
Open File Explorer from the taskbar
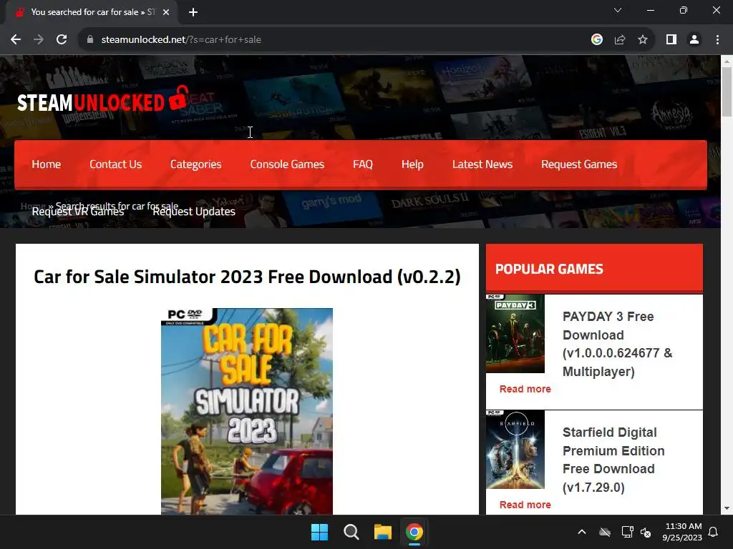click(382, 532)
